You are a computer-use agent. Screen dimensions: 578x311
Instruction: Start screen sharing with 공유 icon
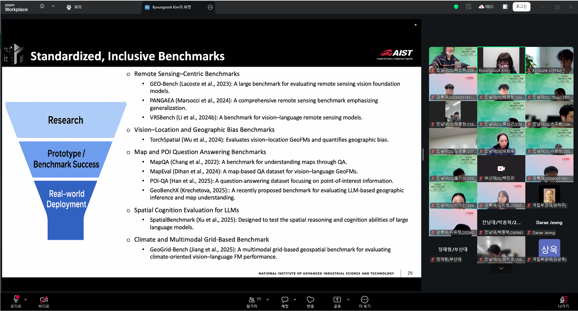tap(337, 302)
